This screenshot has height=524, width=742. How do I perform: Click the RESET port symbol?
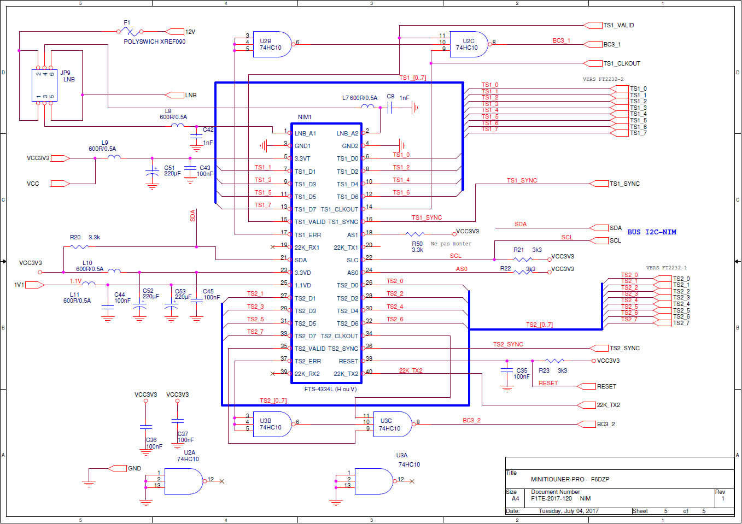(587, 386)
